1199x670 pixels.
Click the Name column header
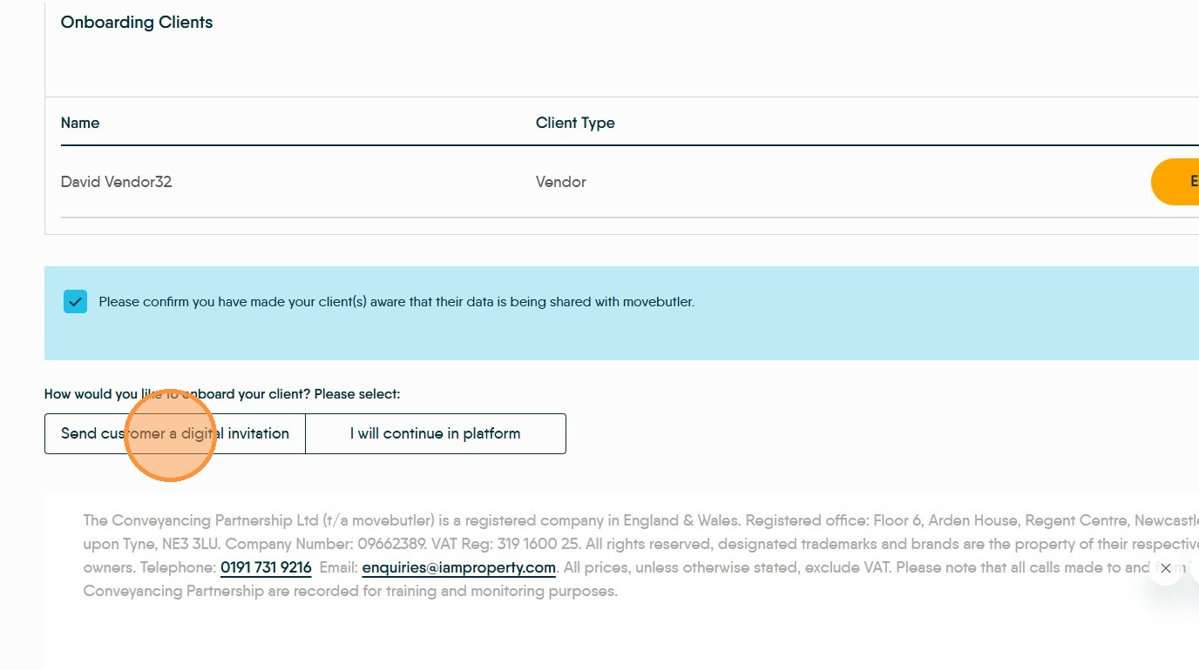tap(80, 123)
